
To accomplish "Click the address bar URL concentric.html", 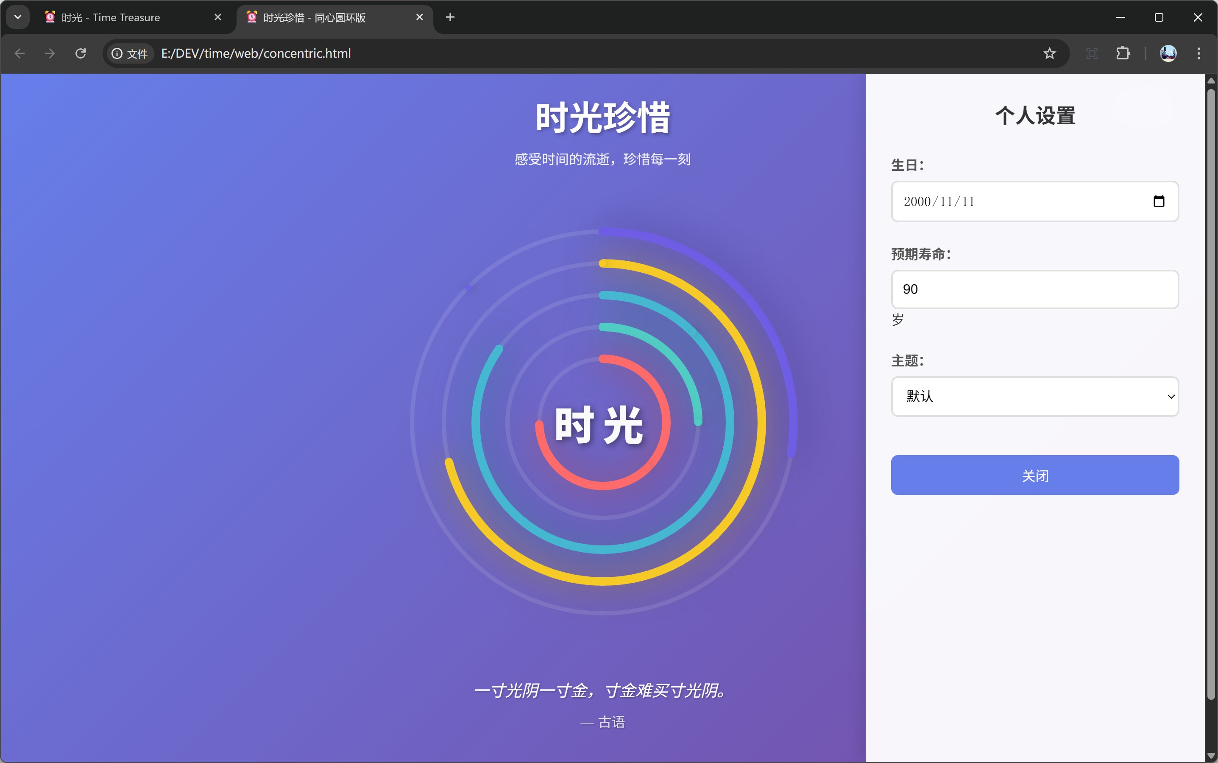I will (x=256, y=53).
